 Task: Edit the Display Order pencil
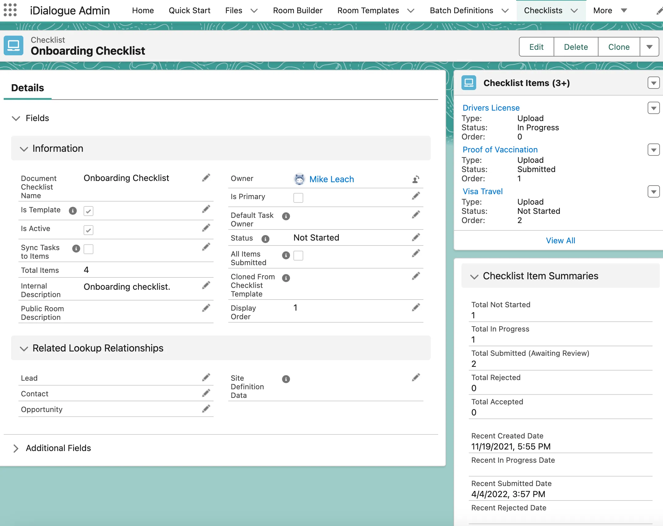(416, 307)
